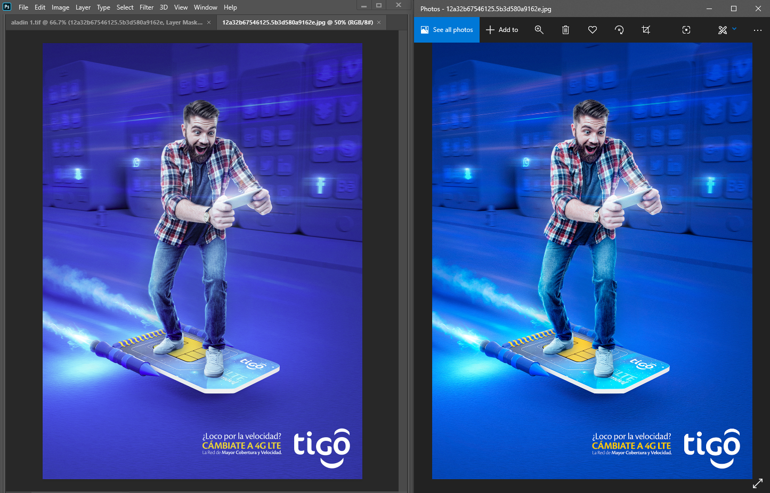
Task: Delete the photo using the trash icon
Action: click(x=565, y=30)
